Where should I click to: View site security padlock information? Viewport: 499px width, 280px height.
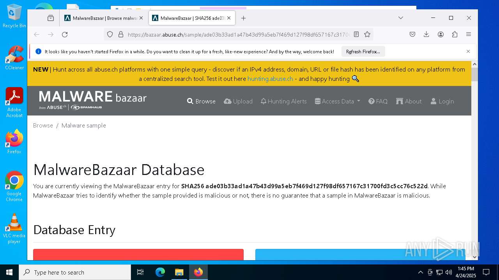coord(121,35)
